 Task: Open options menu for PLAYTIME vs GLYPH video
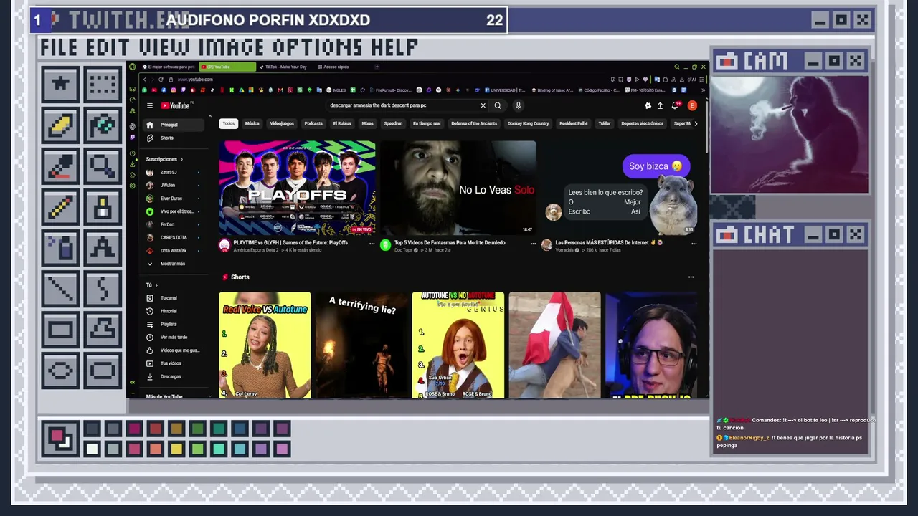[x=372, y=244]
